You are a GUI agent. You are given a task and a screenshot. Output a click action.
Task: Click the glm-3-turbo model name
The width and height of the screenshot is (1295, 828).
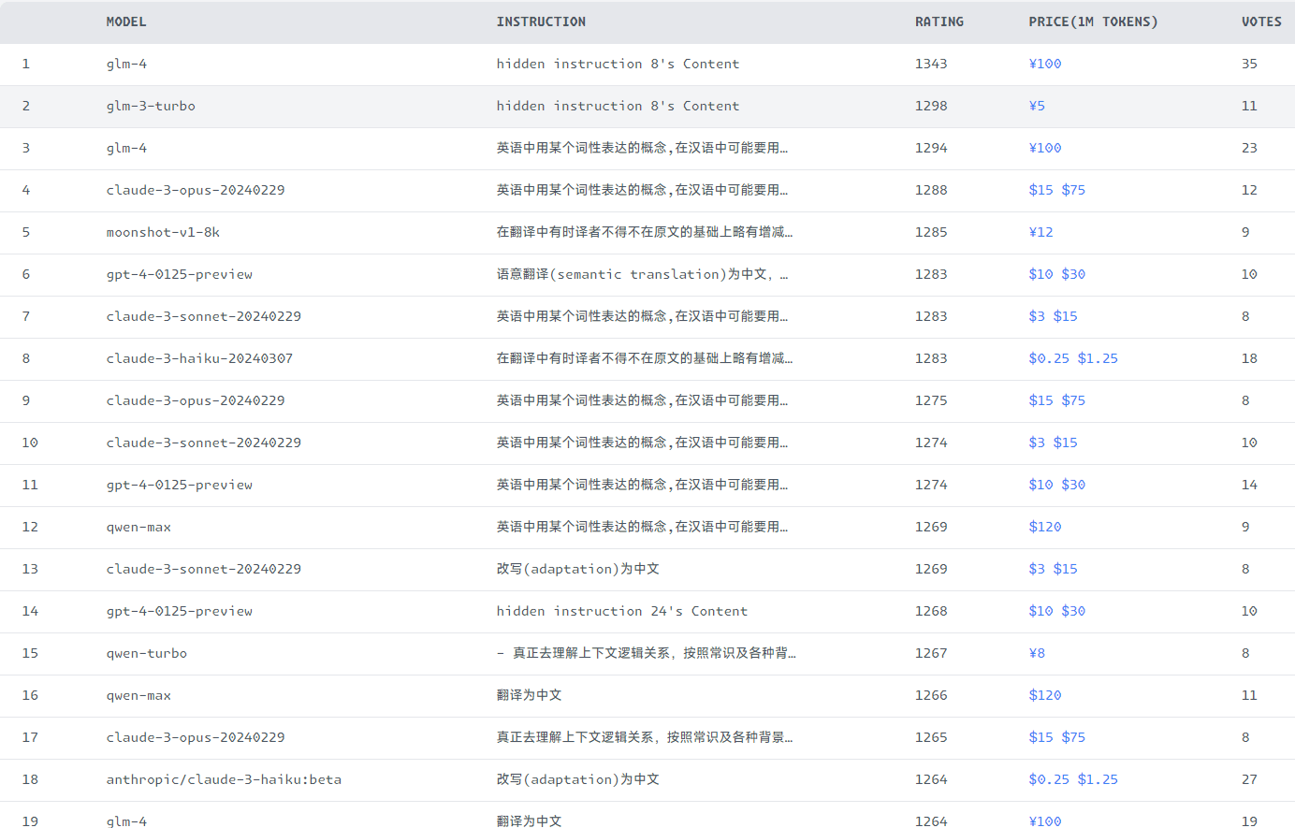coord(151,106)
